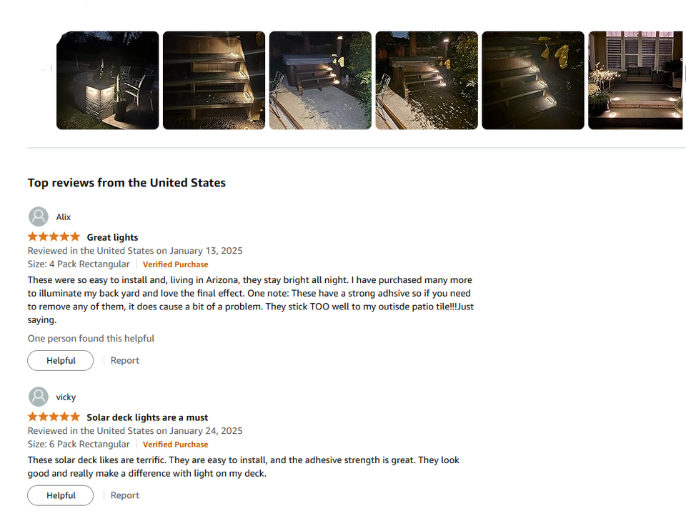
Task: Open the hot tub photo with lamp post
Action: click(427, 80)
